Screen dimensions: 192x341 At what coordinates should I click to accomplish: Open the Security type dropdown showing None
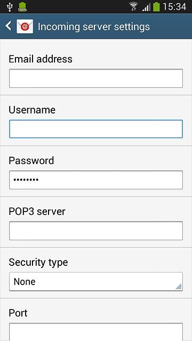pyautogui.click(x=96, y=281)
